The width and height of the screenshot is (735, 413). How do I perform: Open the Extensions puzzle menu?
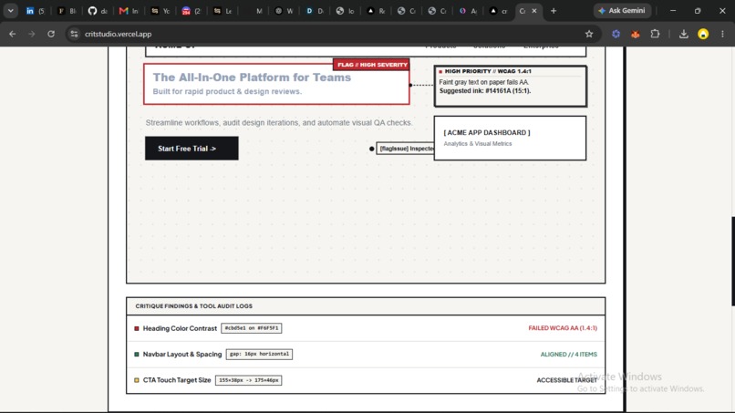[x=655, y=34]
